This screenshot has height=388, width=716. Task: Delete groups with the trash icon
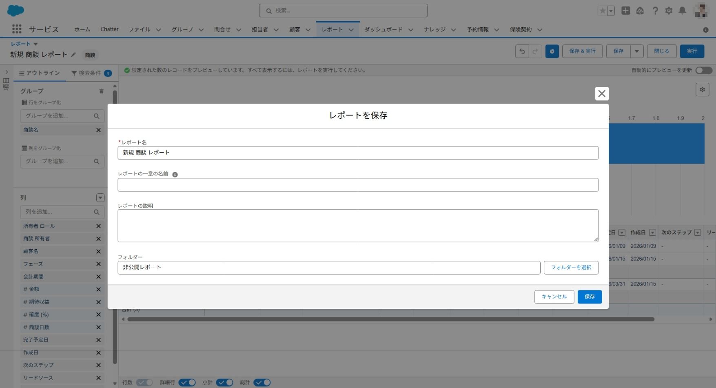pos(101,91)
